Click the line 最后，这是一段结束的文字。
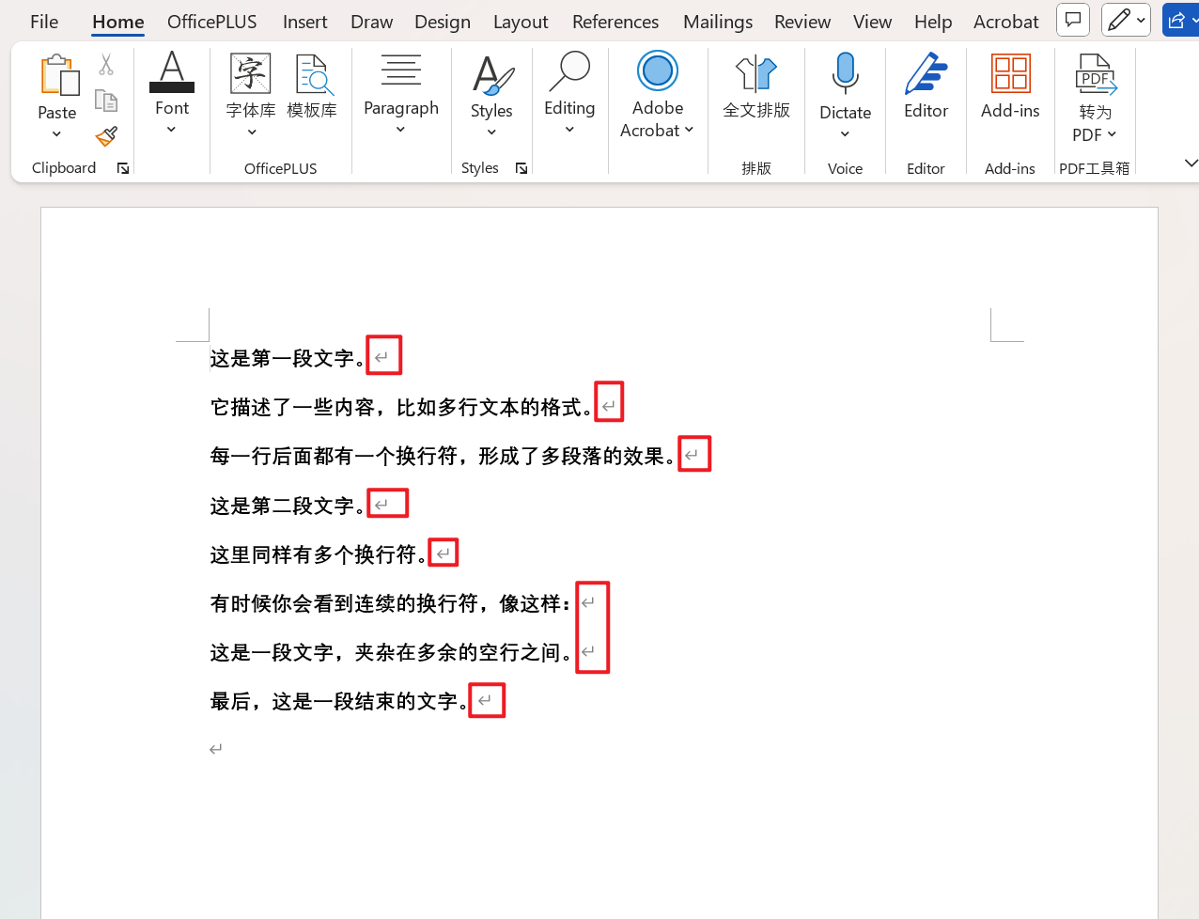The height and width of the screenshot is (919, 1199). pos(339,701)
